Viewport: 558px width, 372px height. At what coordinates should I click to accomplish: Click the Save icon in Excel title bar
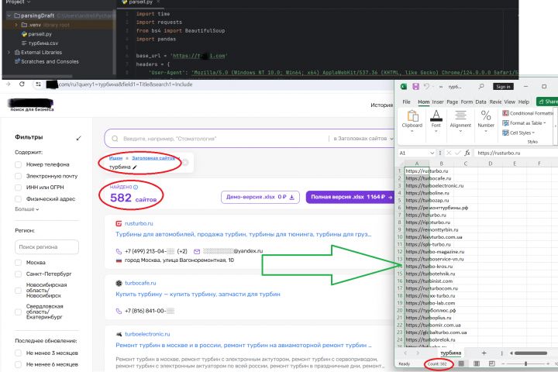tap(415, 86)
